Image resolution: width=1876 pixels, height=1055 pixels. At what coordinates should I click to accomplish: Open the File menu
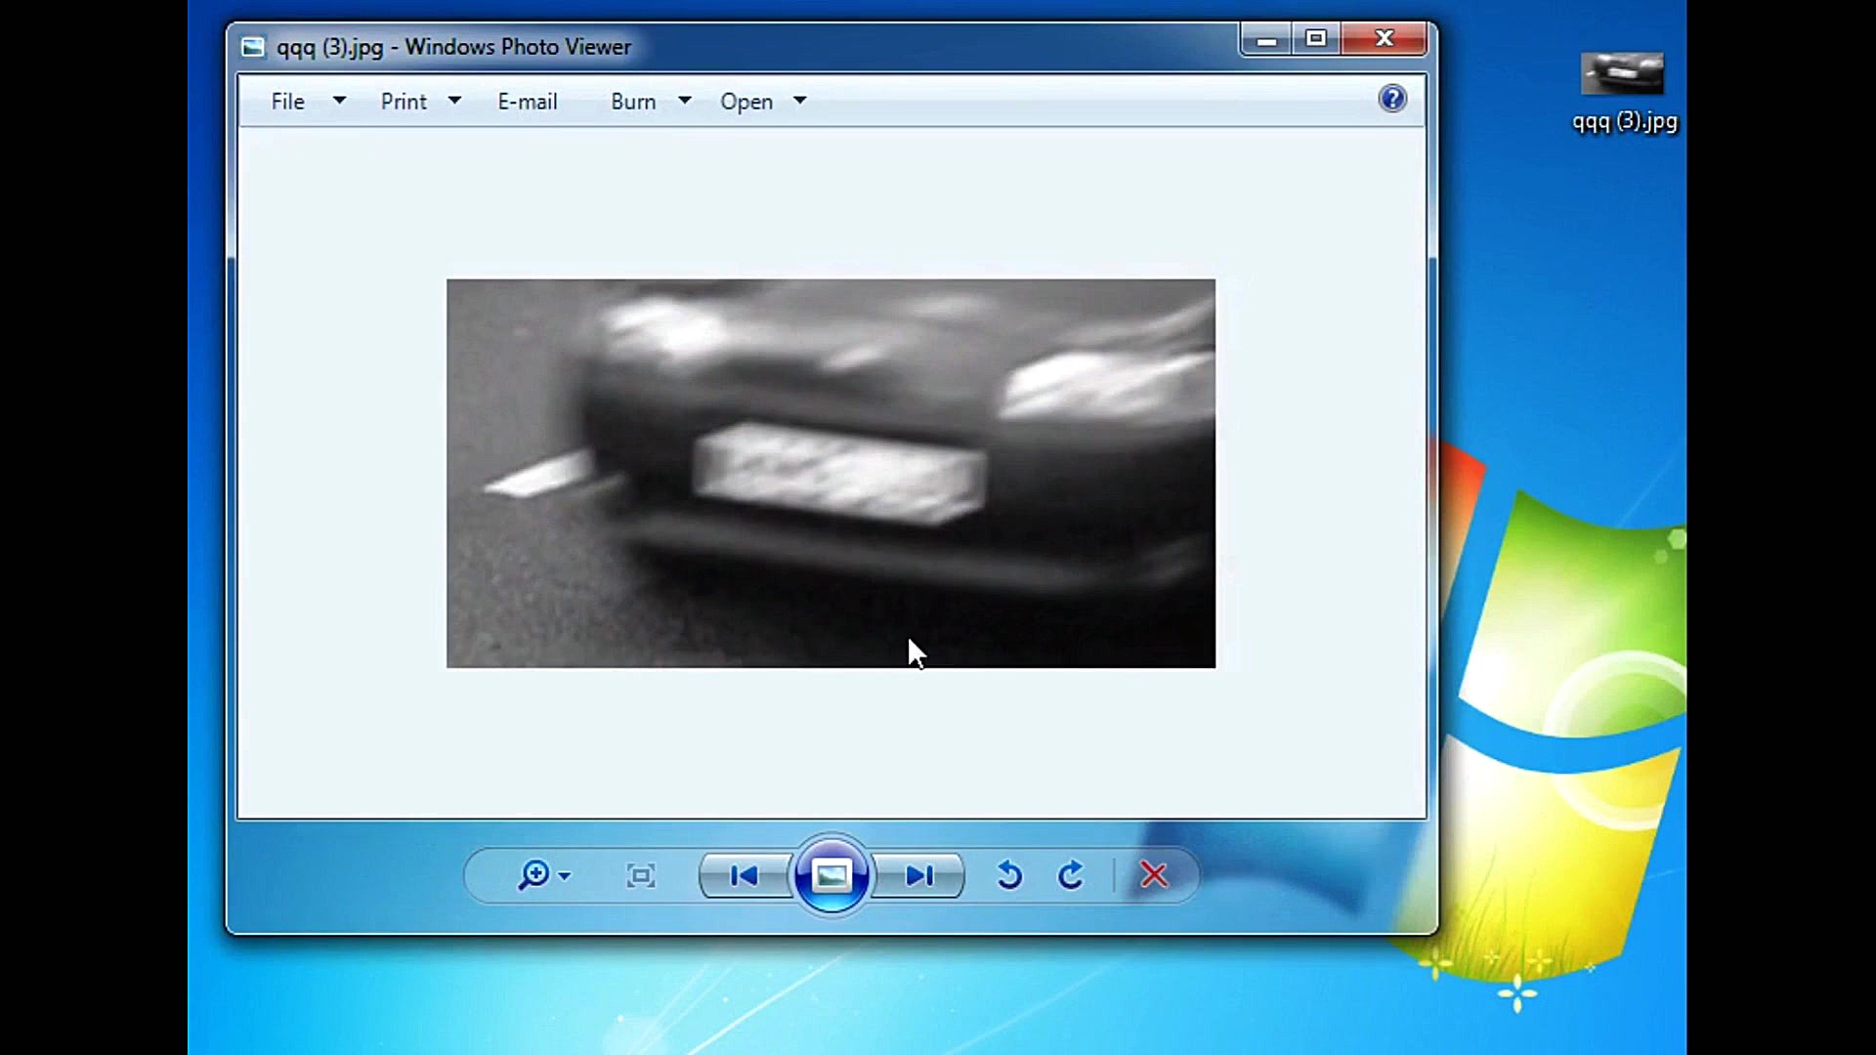287,102
